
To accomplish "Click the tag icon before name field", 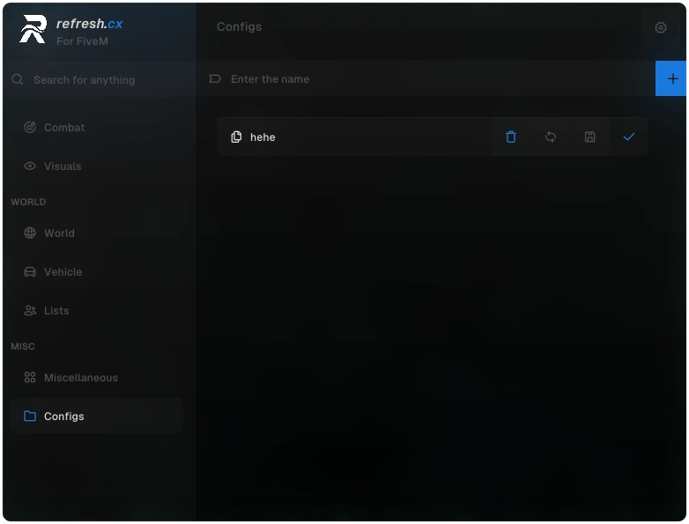I will coord(215,79).
